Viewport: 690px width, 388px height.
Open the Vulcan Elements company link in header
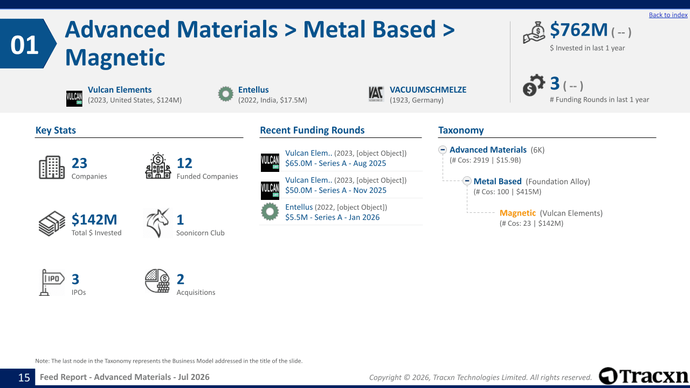coord(120,90)
